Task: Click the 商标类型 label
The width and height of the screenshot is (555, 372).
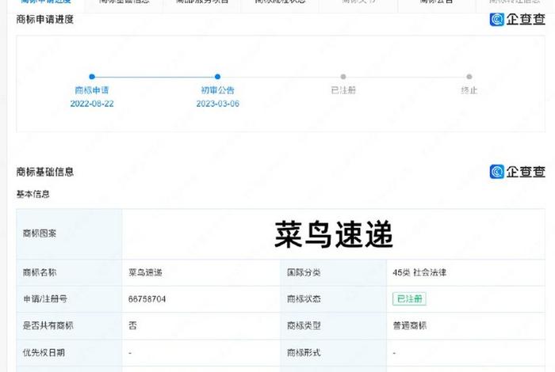Action: [x=304, y=325]
